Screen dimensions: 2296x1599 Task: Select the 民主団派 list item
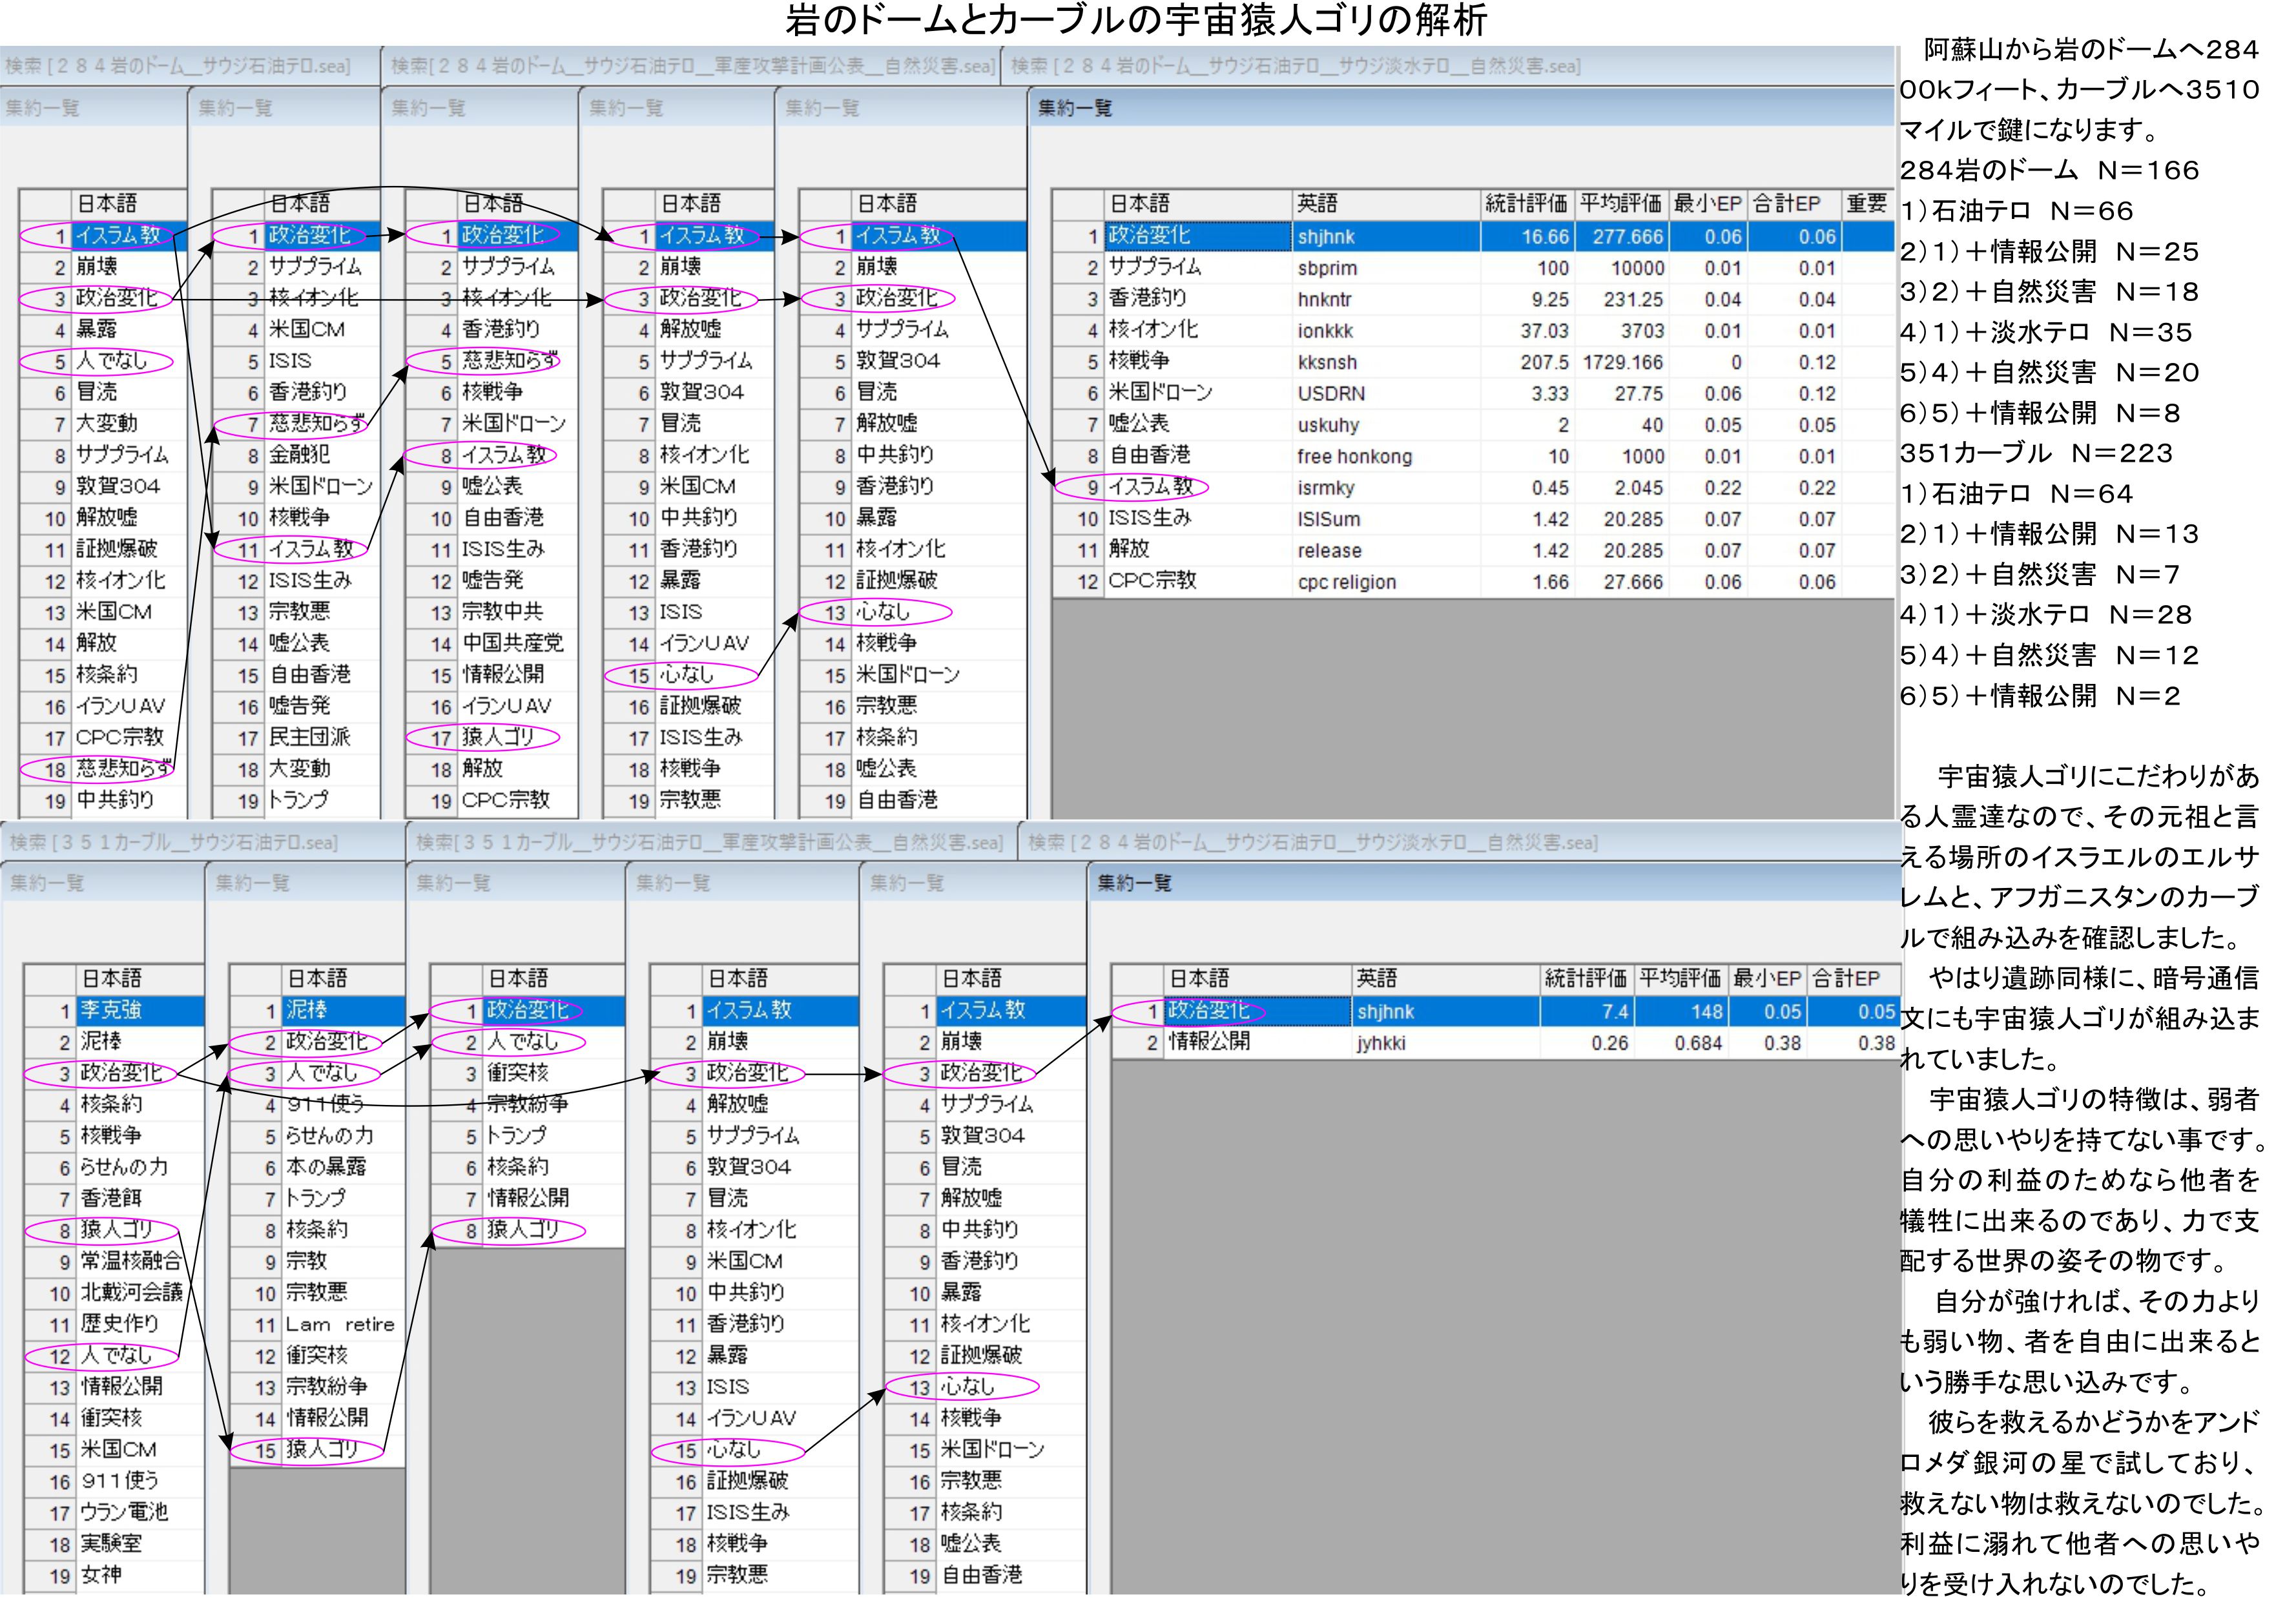tap(309, 737)
